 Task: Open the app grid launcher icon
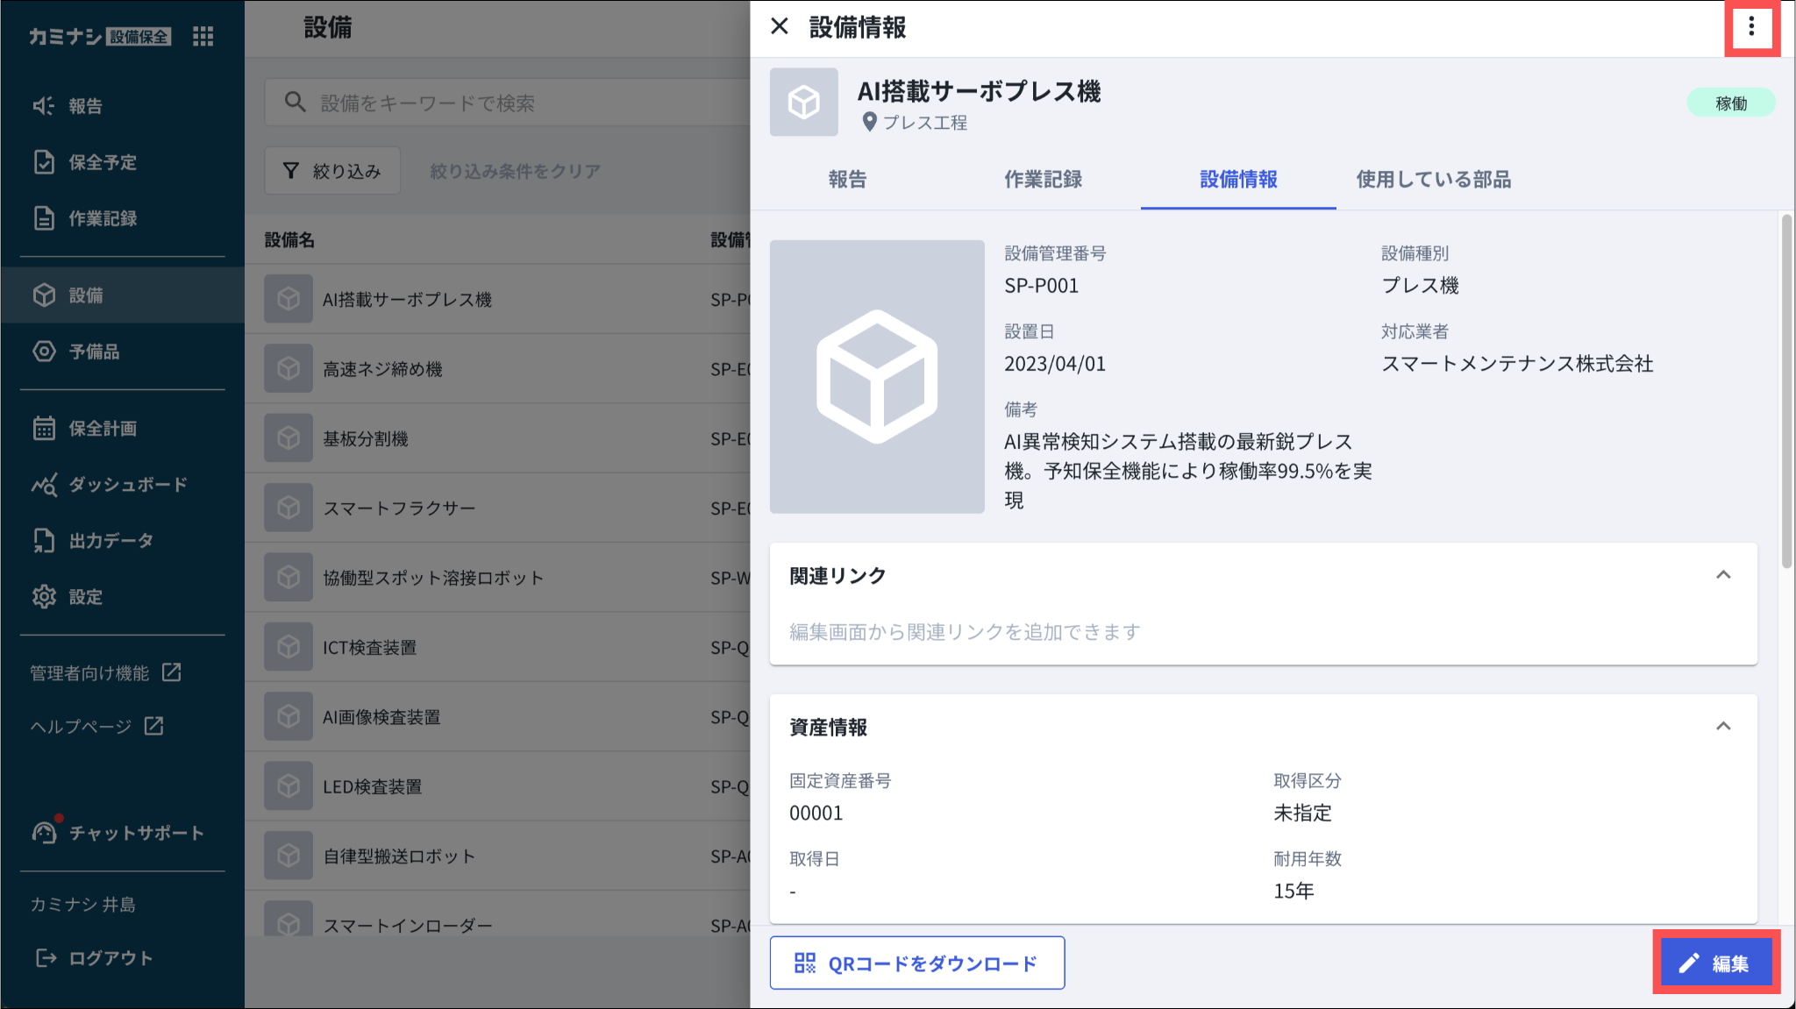point(203,36)
